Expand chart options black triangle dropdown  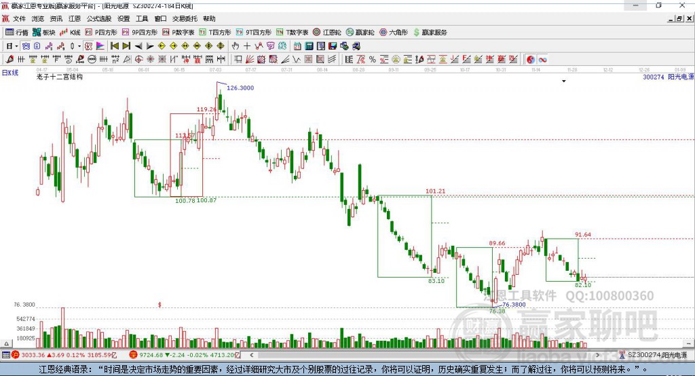tap(564, 81)
